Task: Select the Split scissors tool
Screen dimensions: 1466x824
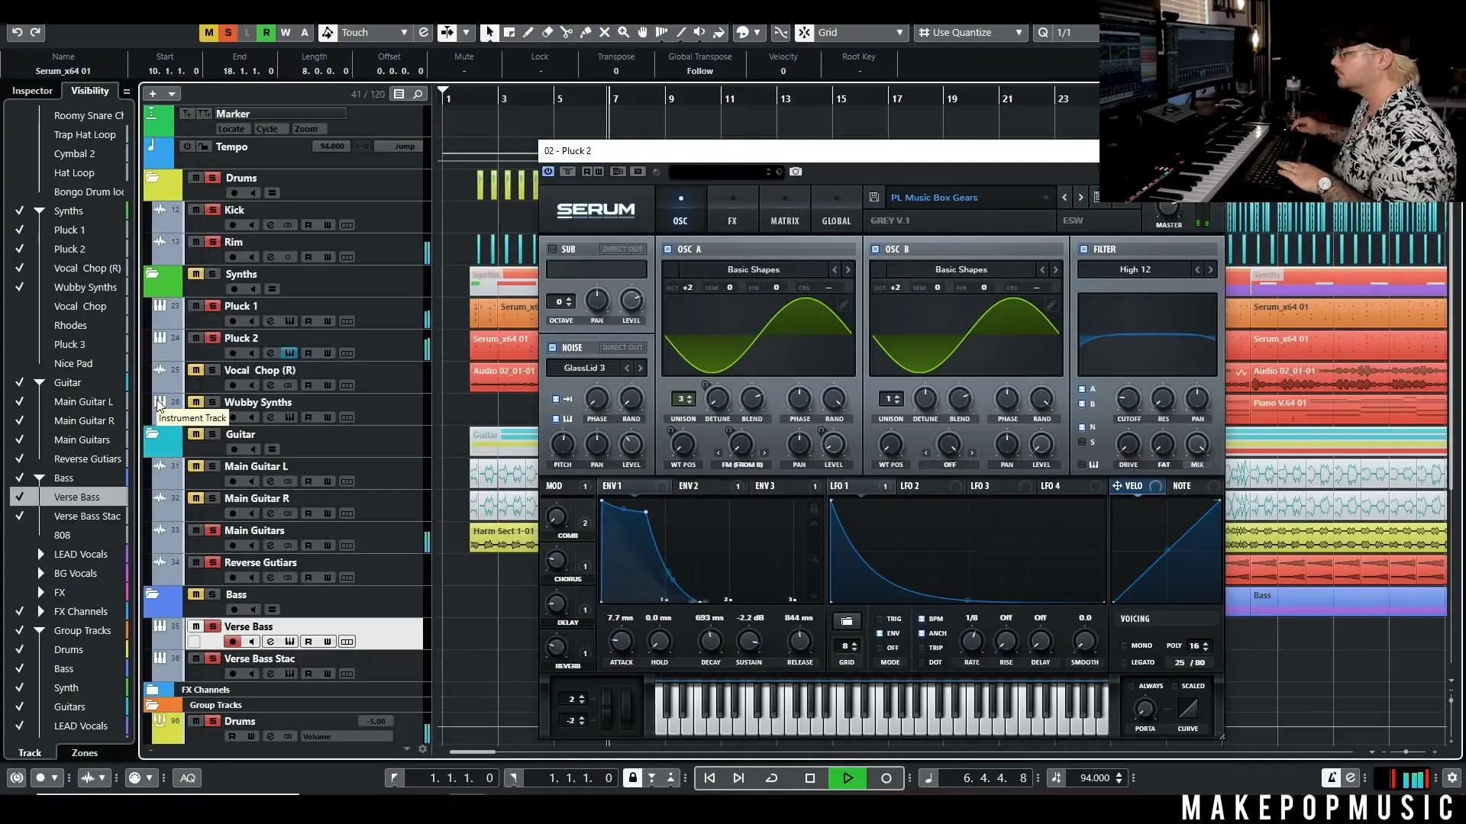Action: (567, 32)
